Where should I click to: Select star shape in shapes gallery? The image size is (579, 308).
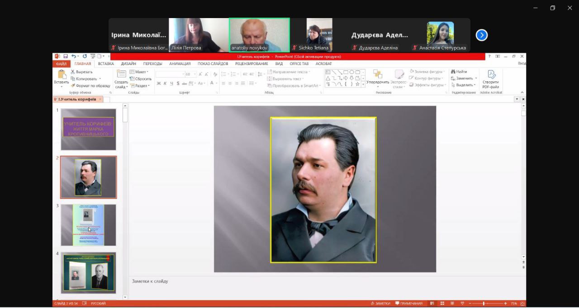(357, 84)
